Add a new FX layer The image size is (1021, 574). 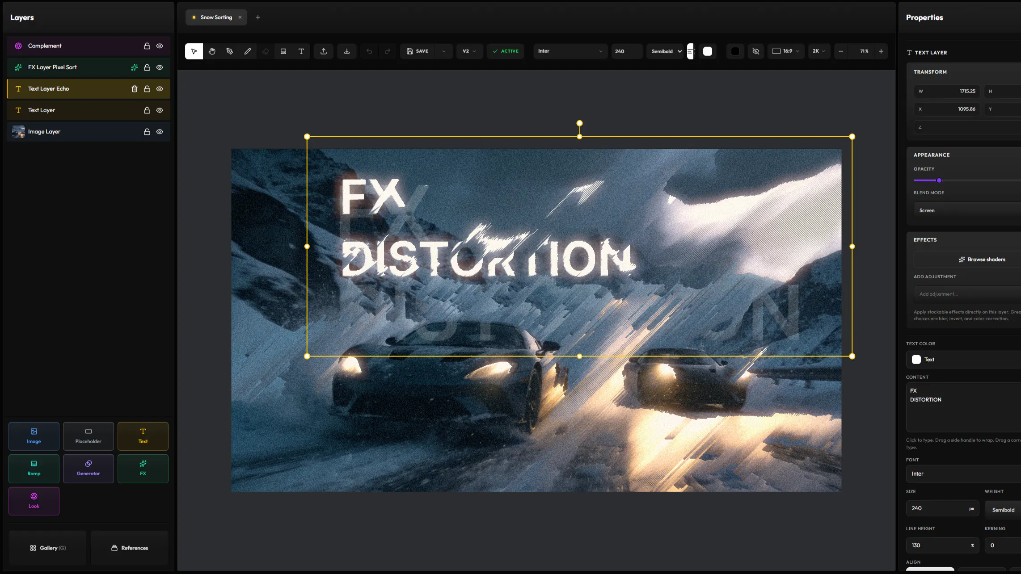[x=143, y=469]
